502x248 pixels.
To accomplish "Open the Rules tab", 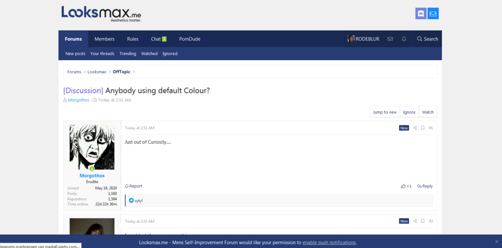I will pos(133,39).
